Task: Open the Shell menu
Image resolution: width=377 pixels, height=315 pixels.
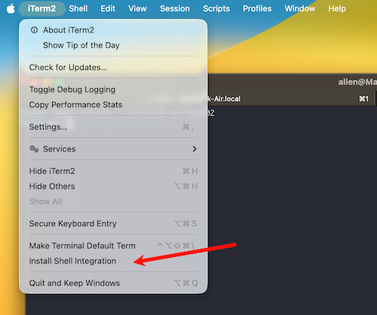Action: (x=78, y=9)
